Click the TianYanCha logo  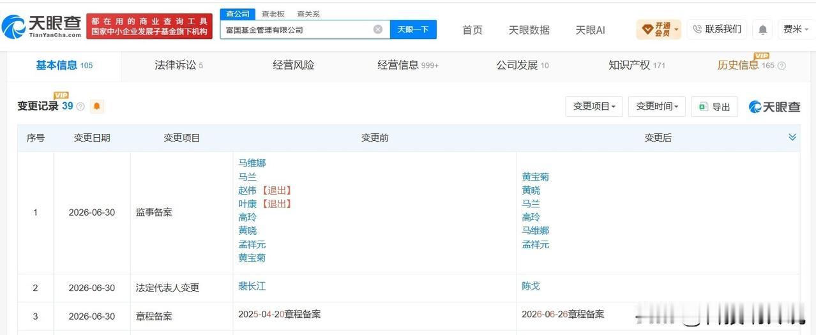42,26
